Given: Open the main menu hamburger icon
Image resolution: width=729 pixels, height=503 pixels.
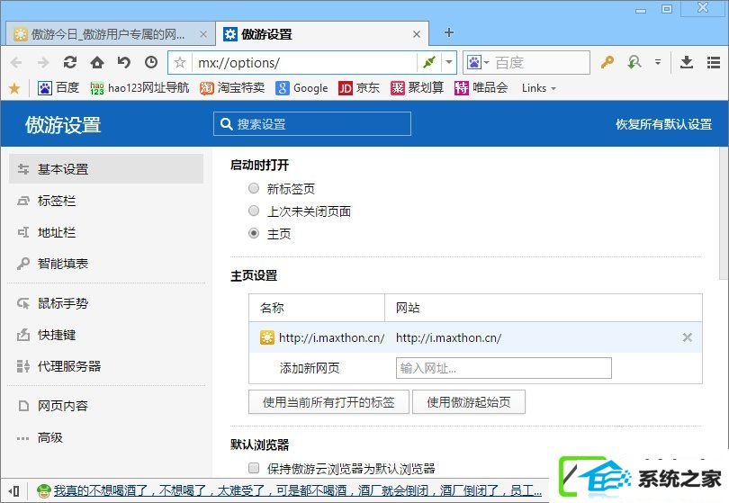Looking at the screenshot, I should pyautogui.click(x=714, y=62).
